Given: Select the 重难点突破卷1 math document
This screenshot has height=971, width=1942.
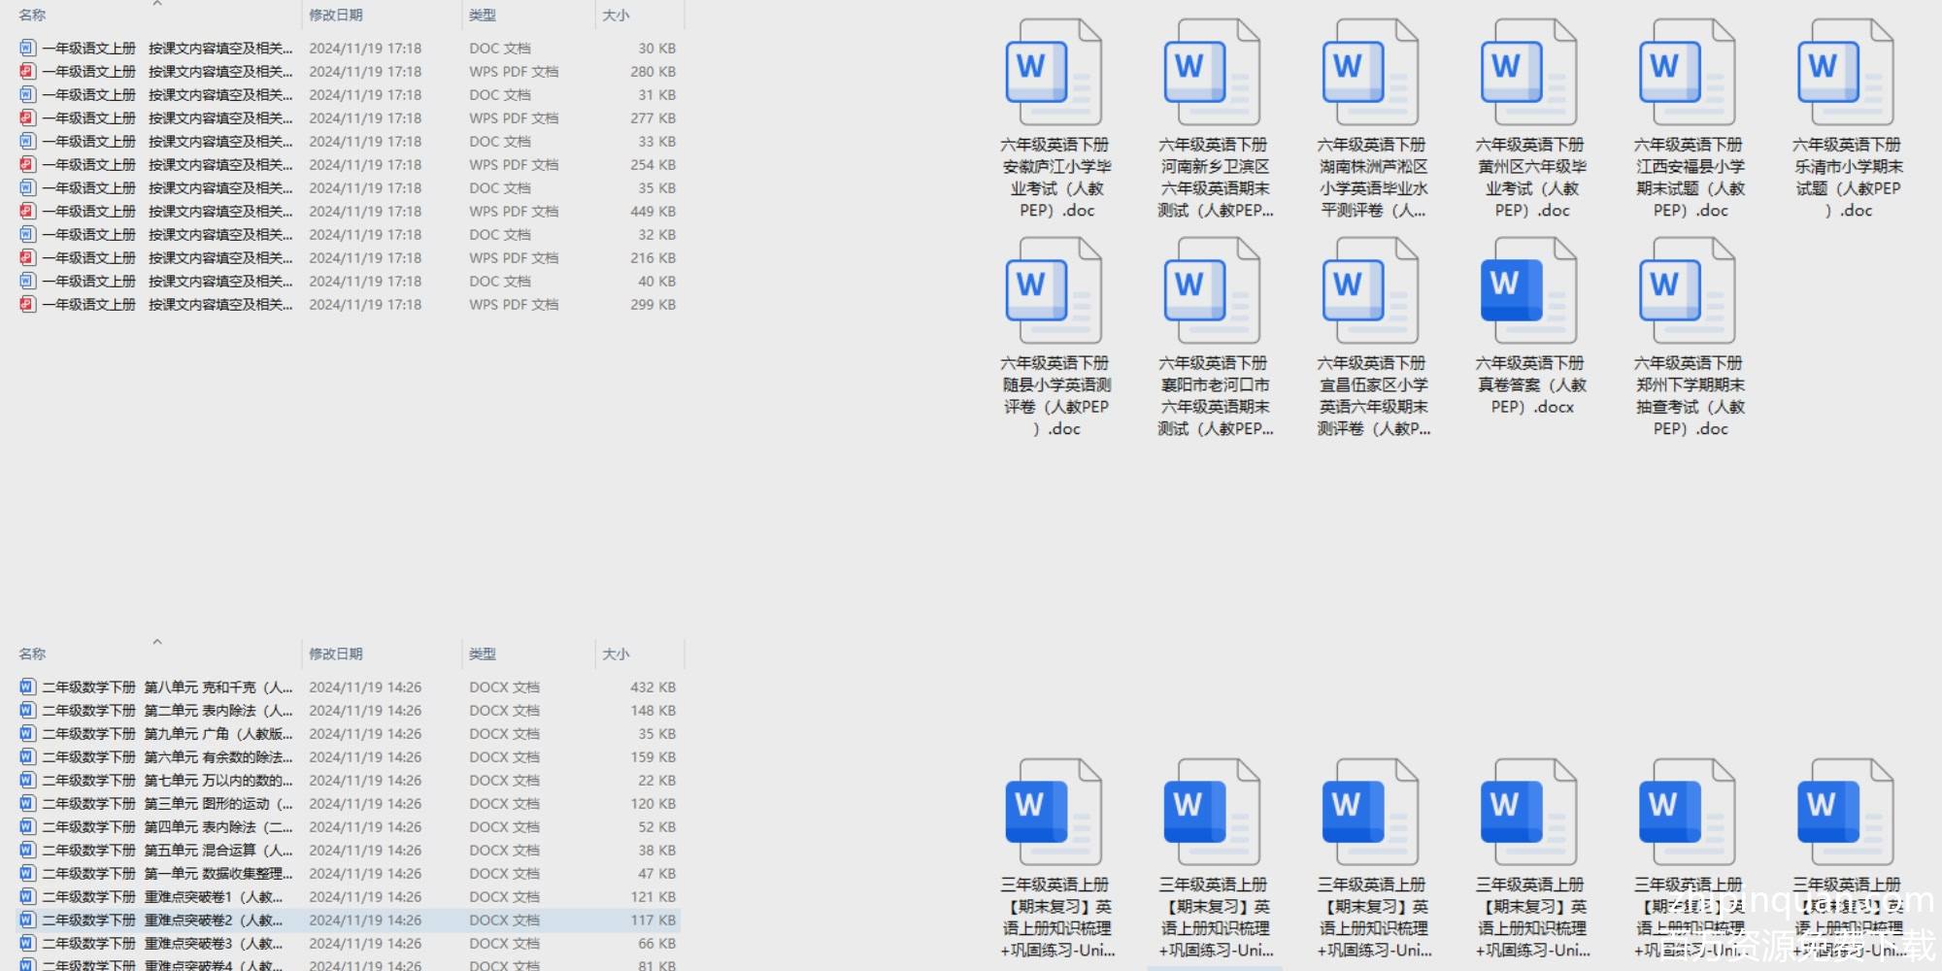Looking at the screenshot, I should point(167,897).
